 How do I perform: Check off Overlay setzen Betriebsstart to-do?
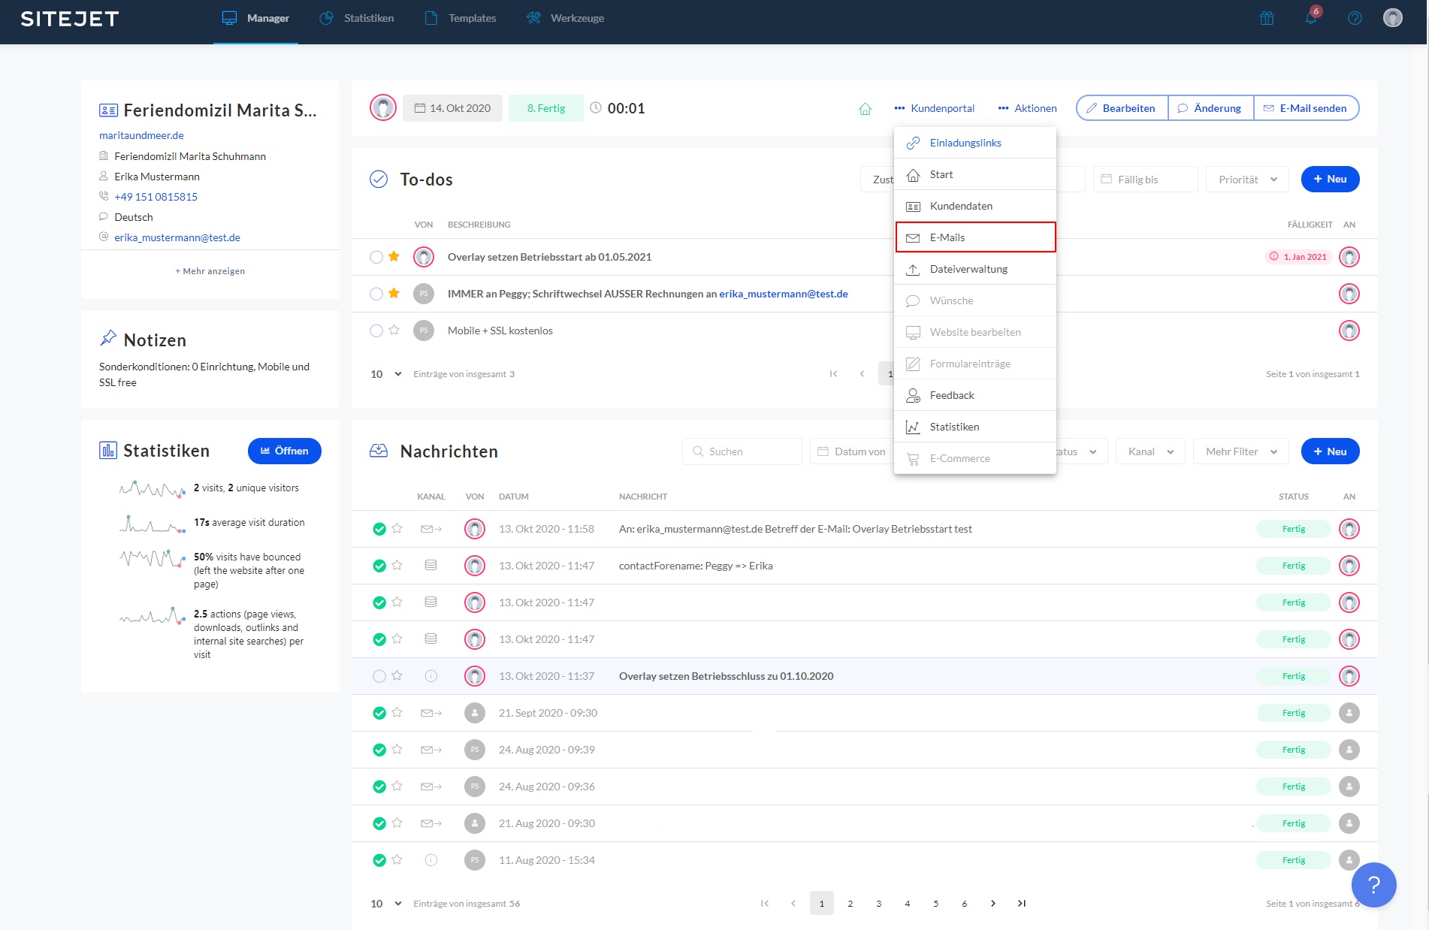[376, 257]
